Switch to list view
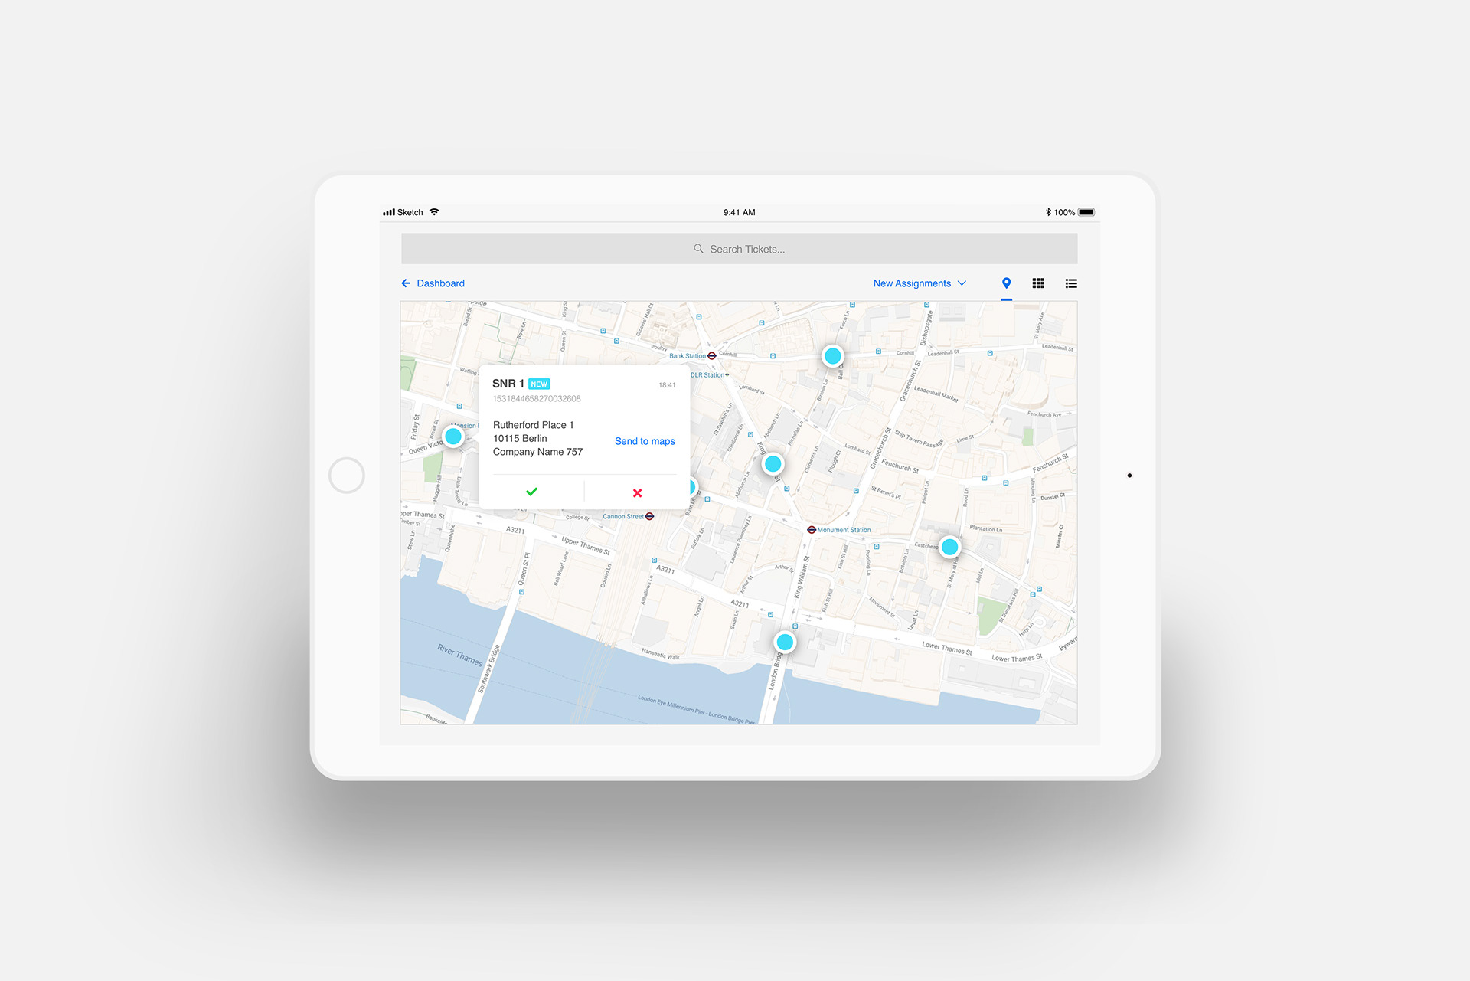The width and height of the screenshot is (1470, 981). (1071, 283)
